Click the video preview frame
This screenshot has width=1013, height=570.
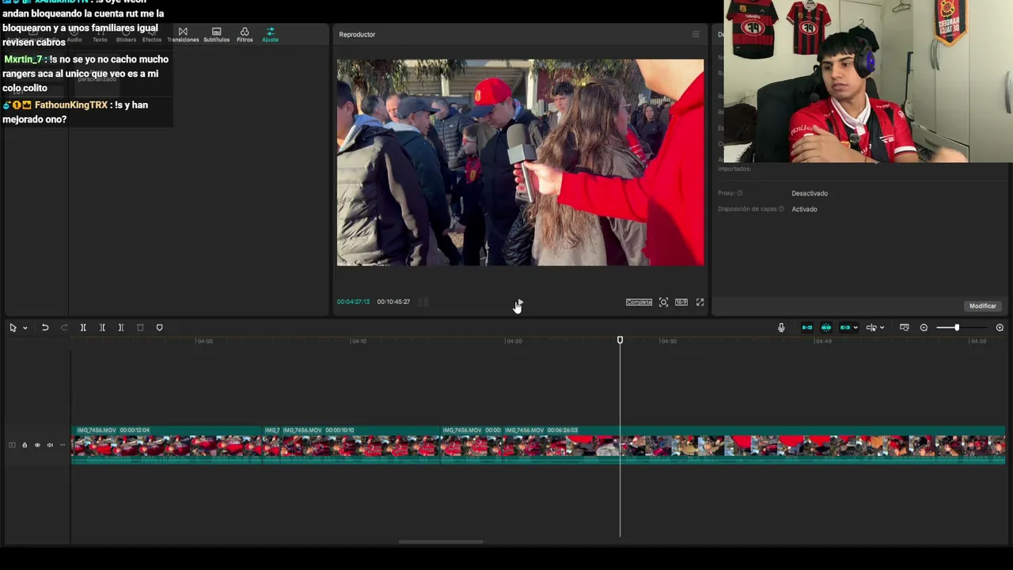[x=520, y=162]
